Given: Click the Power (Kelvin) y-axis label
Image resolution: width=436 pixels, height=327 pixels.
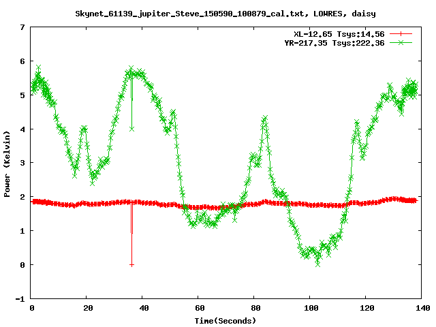Looking at the screenshot, I should (7, 163).
